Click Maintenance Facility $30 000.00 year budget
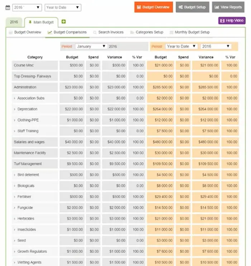The height and width of the screenshot is (266, 251). pyautogui.click(x=161, y=153)
